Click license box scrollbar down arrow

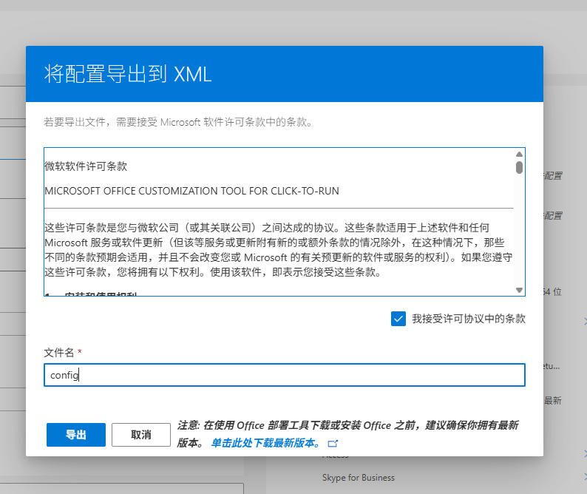[x=519, y=290]
